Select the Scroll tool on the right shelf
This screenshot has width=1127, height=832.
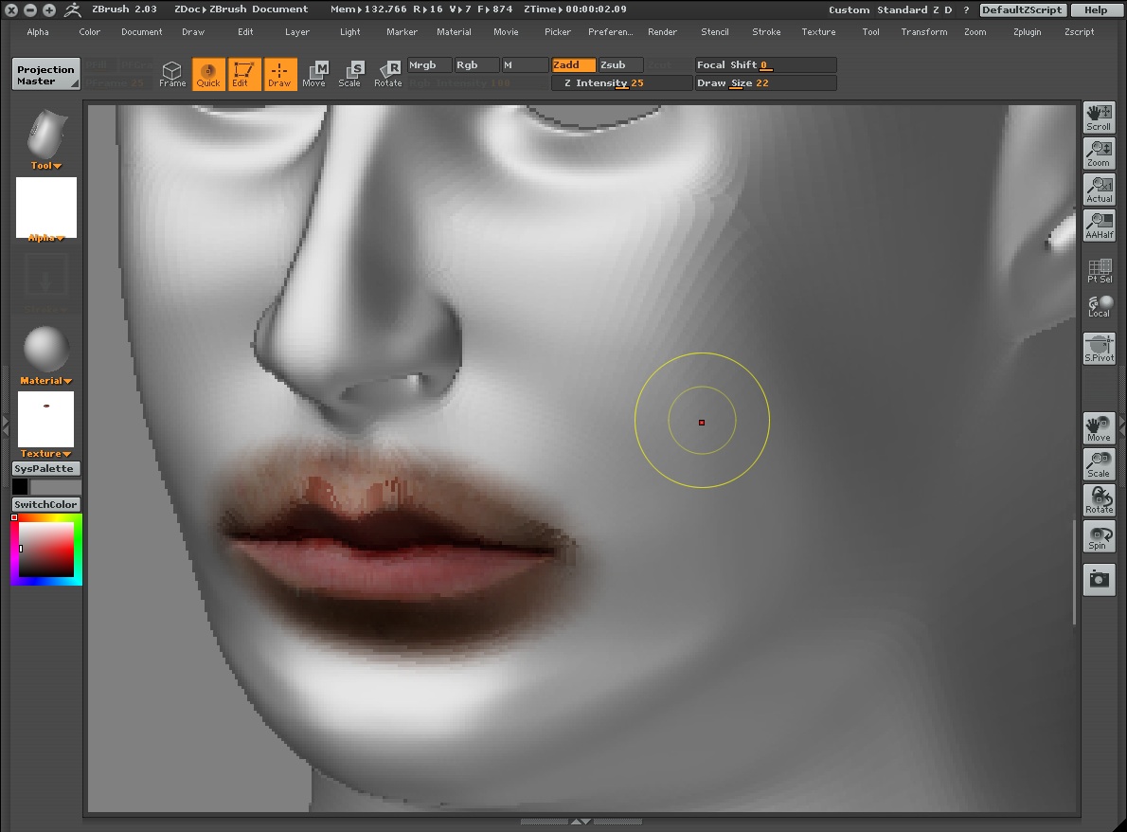[1099, 117]
